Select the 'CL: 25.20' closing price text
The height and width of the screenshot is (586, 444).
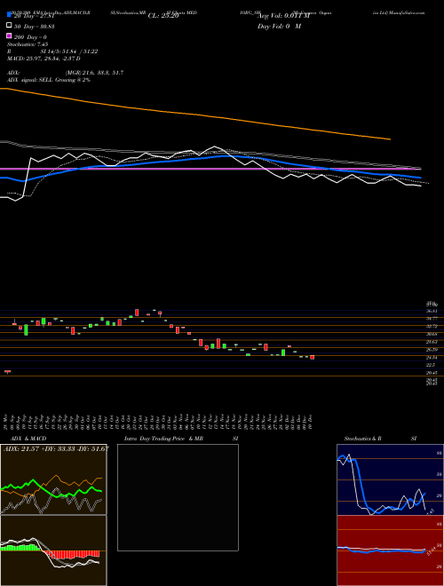point(163,16)
